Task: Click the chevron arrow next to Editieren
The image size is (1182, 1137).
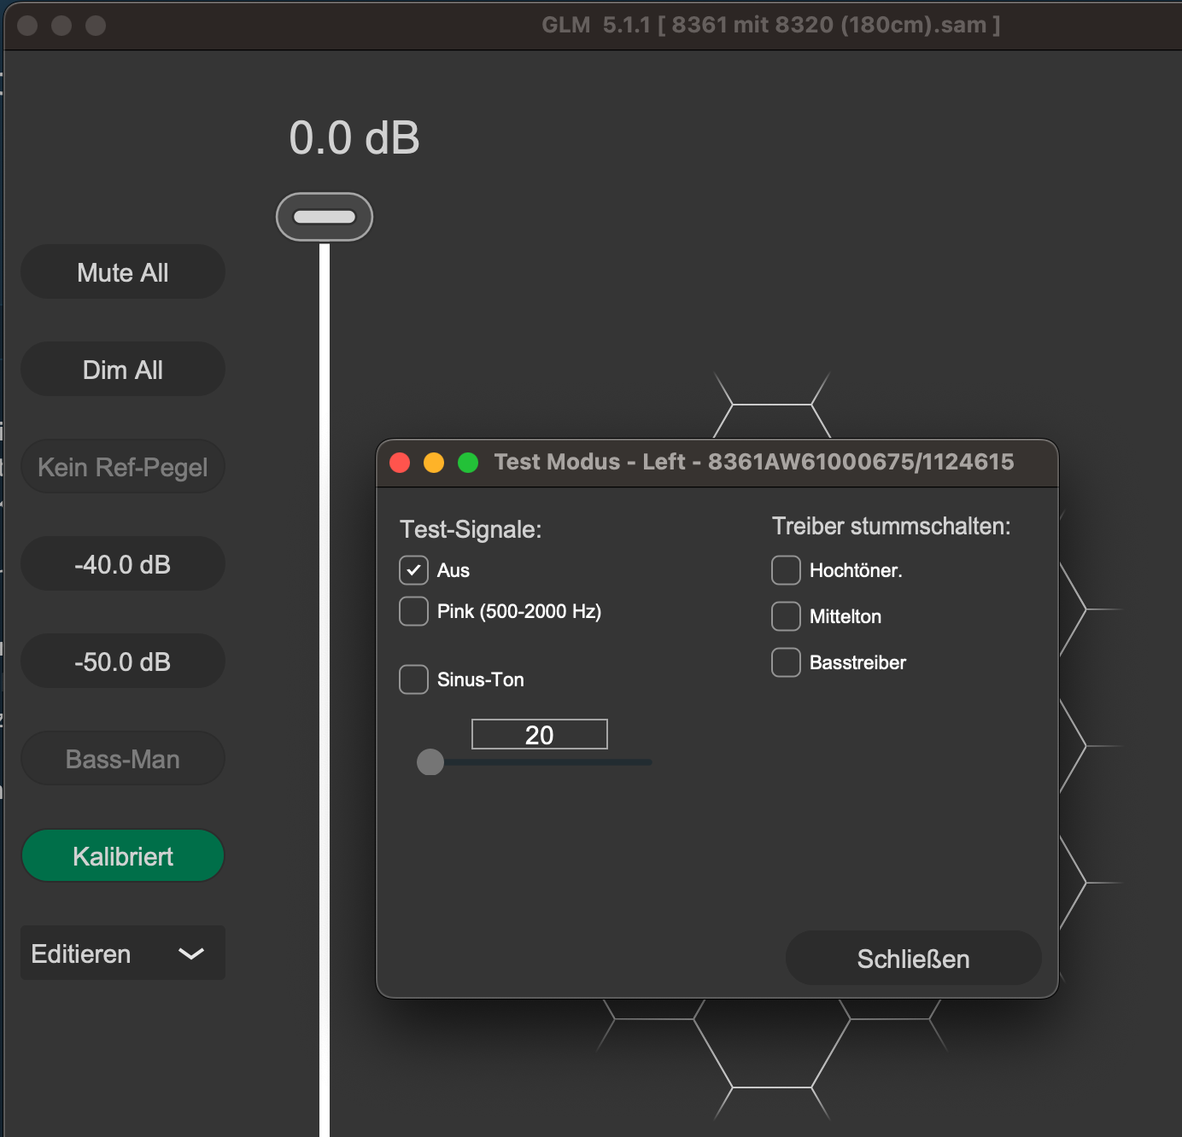Action: (191, 953)
